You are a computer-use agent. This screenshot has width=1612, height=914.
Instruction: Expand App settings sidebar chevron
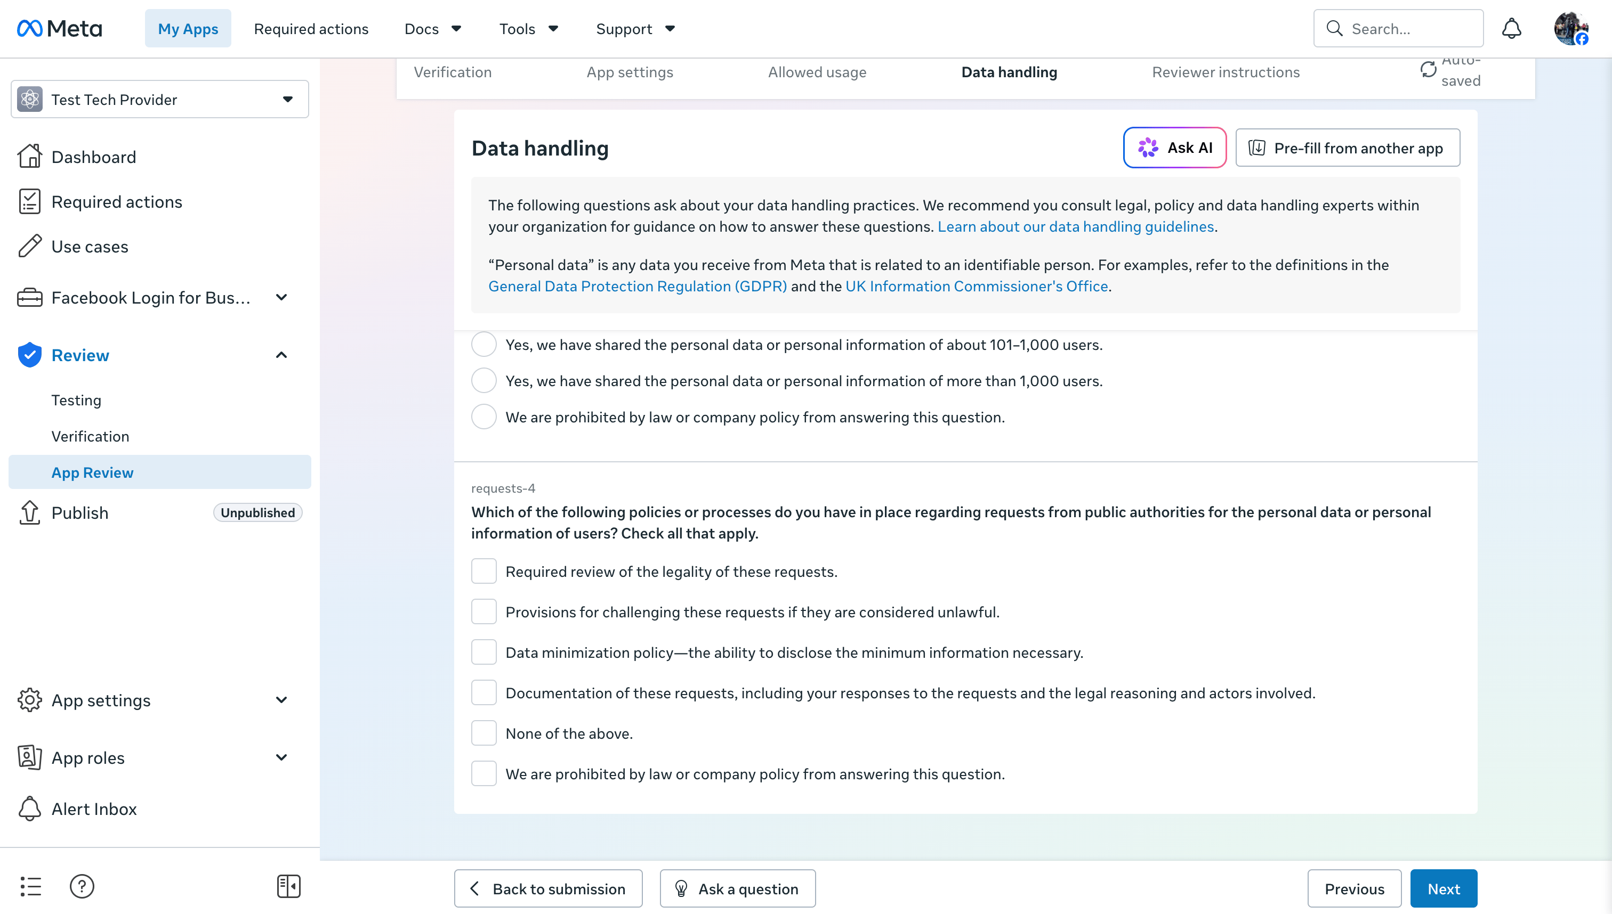[x=281, y=699]
